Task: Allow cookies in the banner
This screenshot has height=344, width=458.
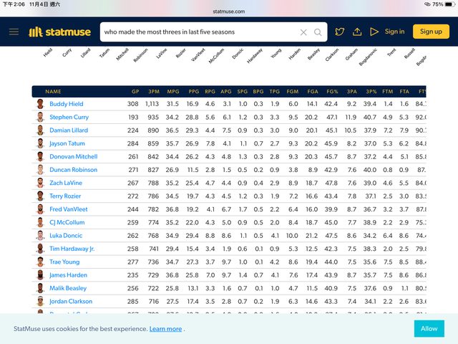Action: 429,328
